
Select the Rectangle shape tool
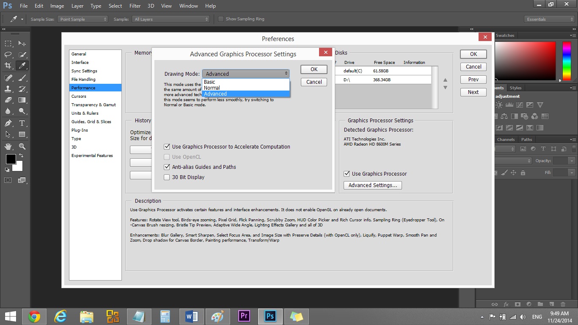pos(22,134)
